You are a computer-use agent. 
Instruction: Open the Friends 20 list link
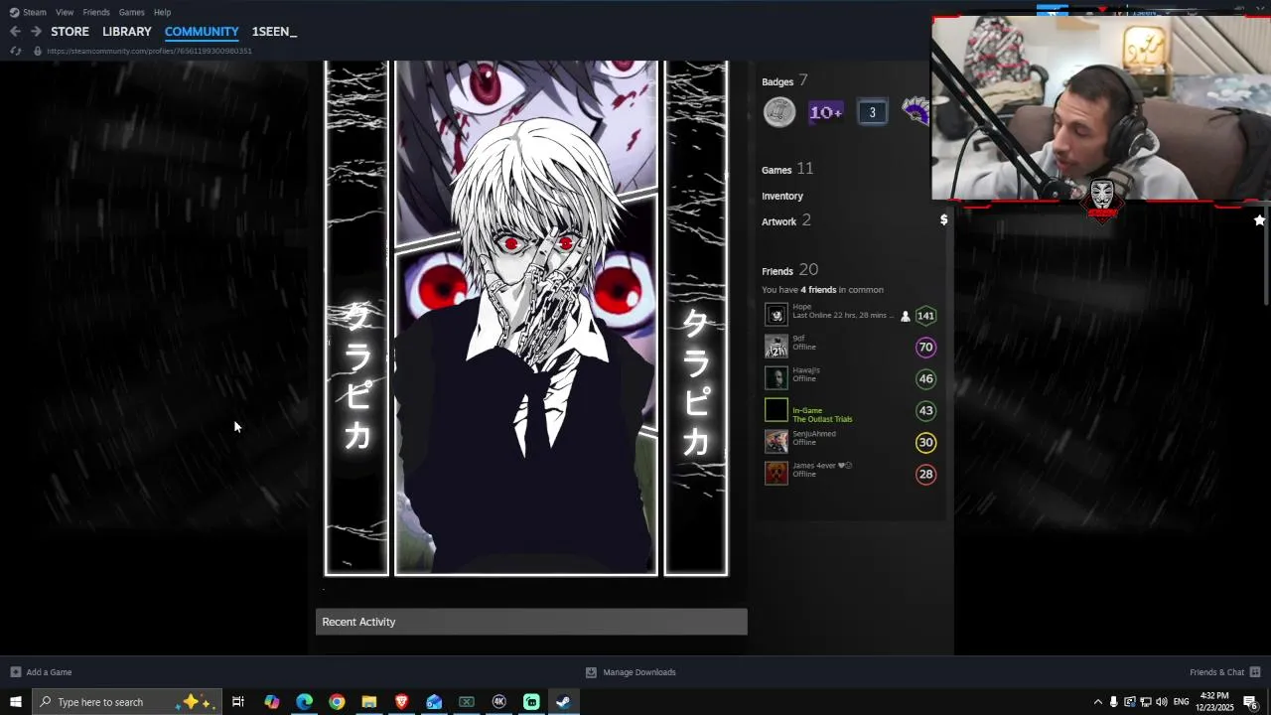click(x=789, y=270)
